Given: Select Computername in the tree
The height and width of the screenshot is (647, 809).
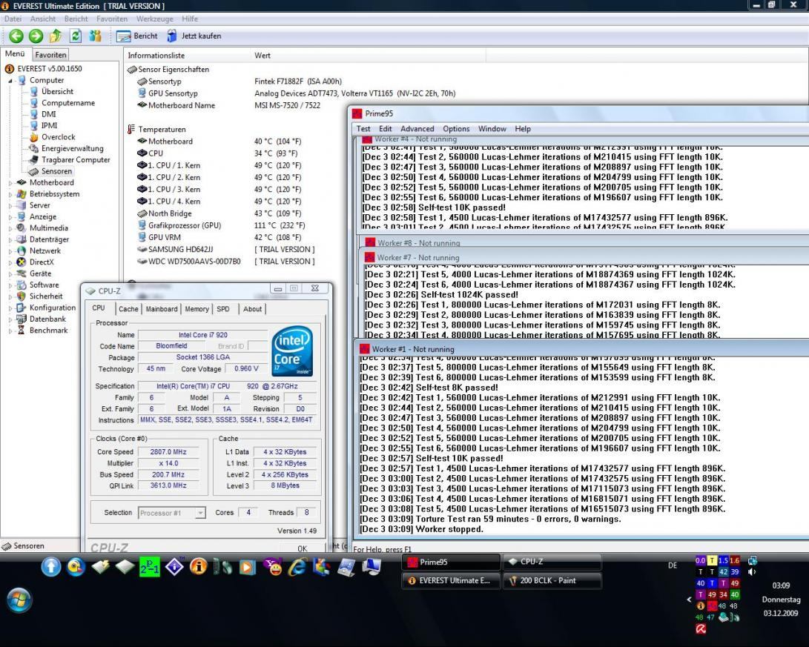Looking at the screenshot, I should click(68, 102).
